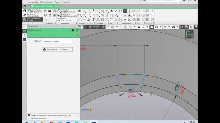Viewport: 220px width, 123px height.
Task: Dismiss the hint message X
Action: click(78, 115)
